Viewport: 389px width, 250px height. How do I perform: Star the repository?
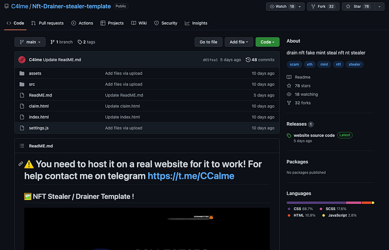point(358,7)
